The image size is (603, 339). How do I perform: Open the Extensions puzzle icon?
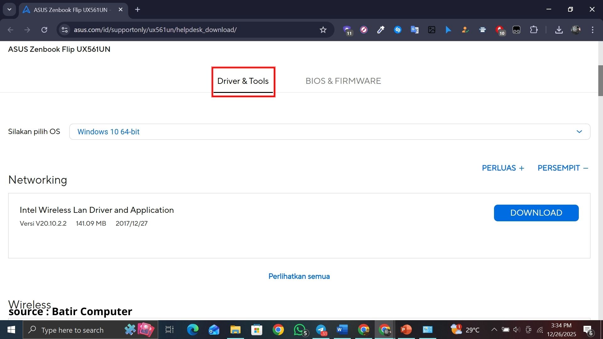pos(534,30)
